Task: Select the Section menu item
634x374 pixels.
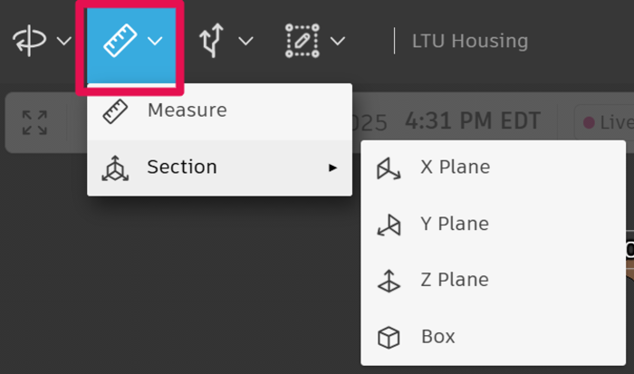Action: 182,168
